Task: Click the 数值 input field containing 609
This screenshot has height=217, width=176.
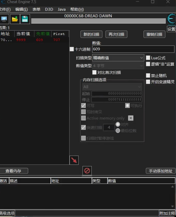Action: tap(133, 49)
